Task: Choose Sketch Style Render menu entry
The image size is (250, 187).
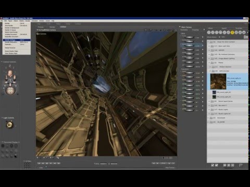Action: [x=17, y=32]
